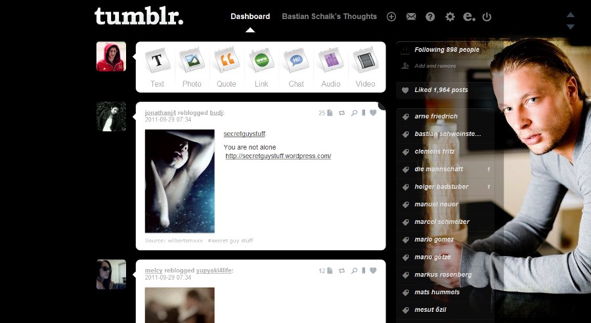
Task: Click melcy's avatar thumbnail
Action: coord(111,274)
